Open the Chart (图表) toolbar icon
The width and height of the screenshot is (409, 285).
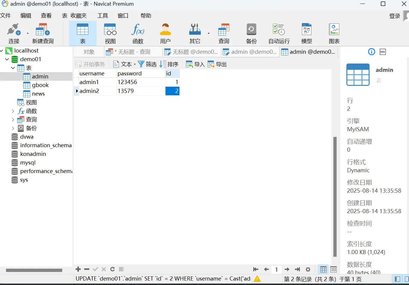click(x=334, y=33)
